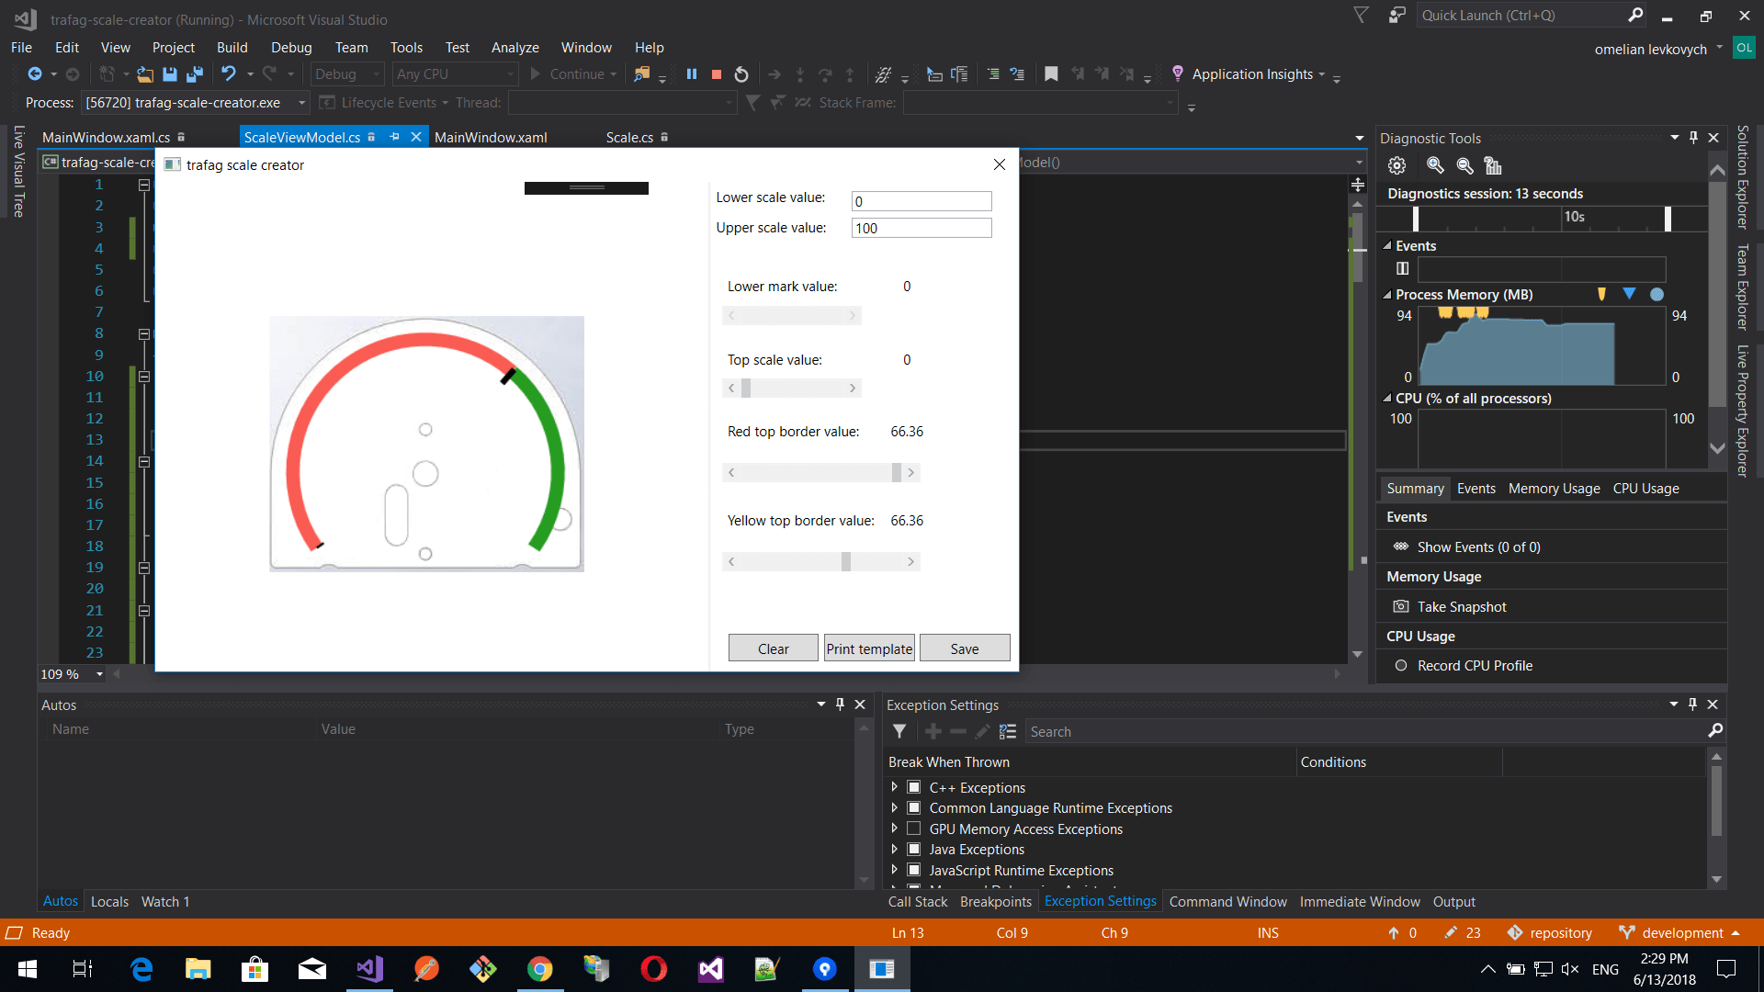Open the Memory Usage tab in Diagnostic Tools

pos(1554,489)
